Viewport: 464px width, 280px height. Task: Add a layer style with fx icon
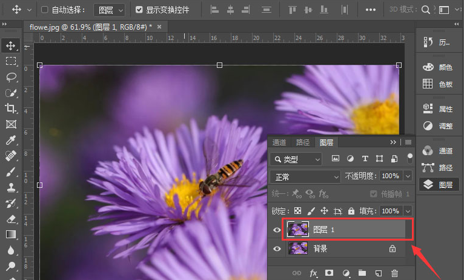313,273
